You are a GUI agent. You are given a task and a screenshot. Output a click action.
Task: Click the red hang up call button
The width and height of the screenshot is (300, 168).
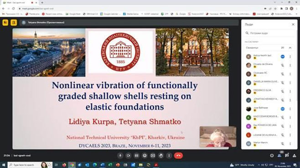pos(178,156)
